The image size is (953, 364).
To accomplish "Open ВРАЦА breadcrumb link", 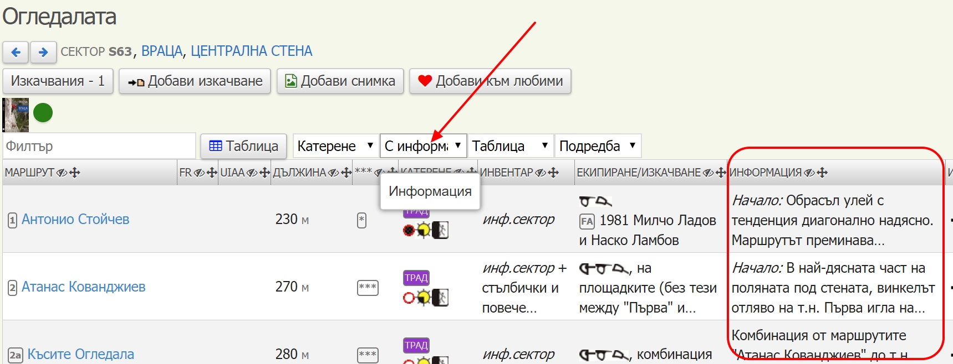I will click(x=161, y=51).
